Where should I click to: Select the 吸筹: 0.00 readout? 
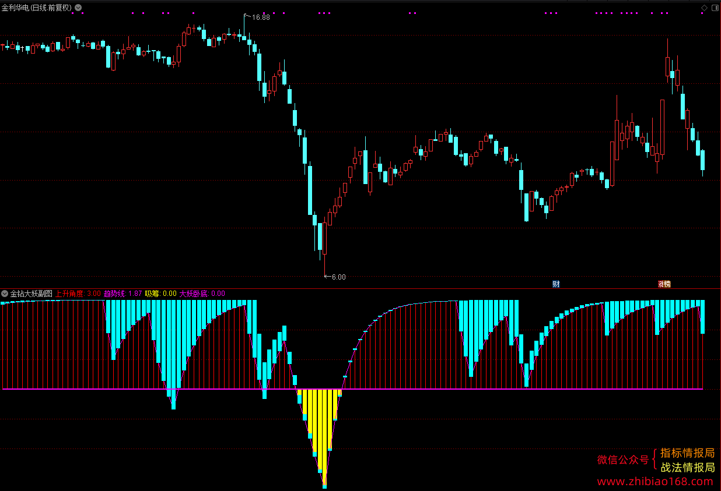(x=160, y=294)
